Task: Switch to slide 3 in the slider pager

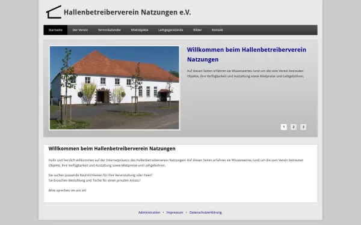Action: tap(303, 127)
